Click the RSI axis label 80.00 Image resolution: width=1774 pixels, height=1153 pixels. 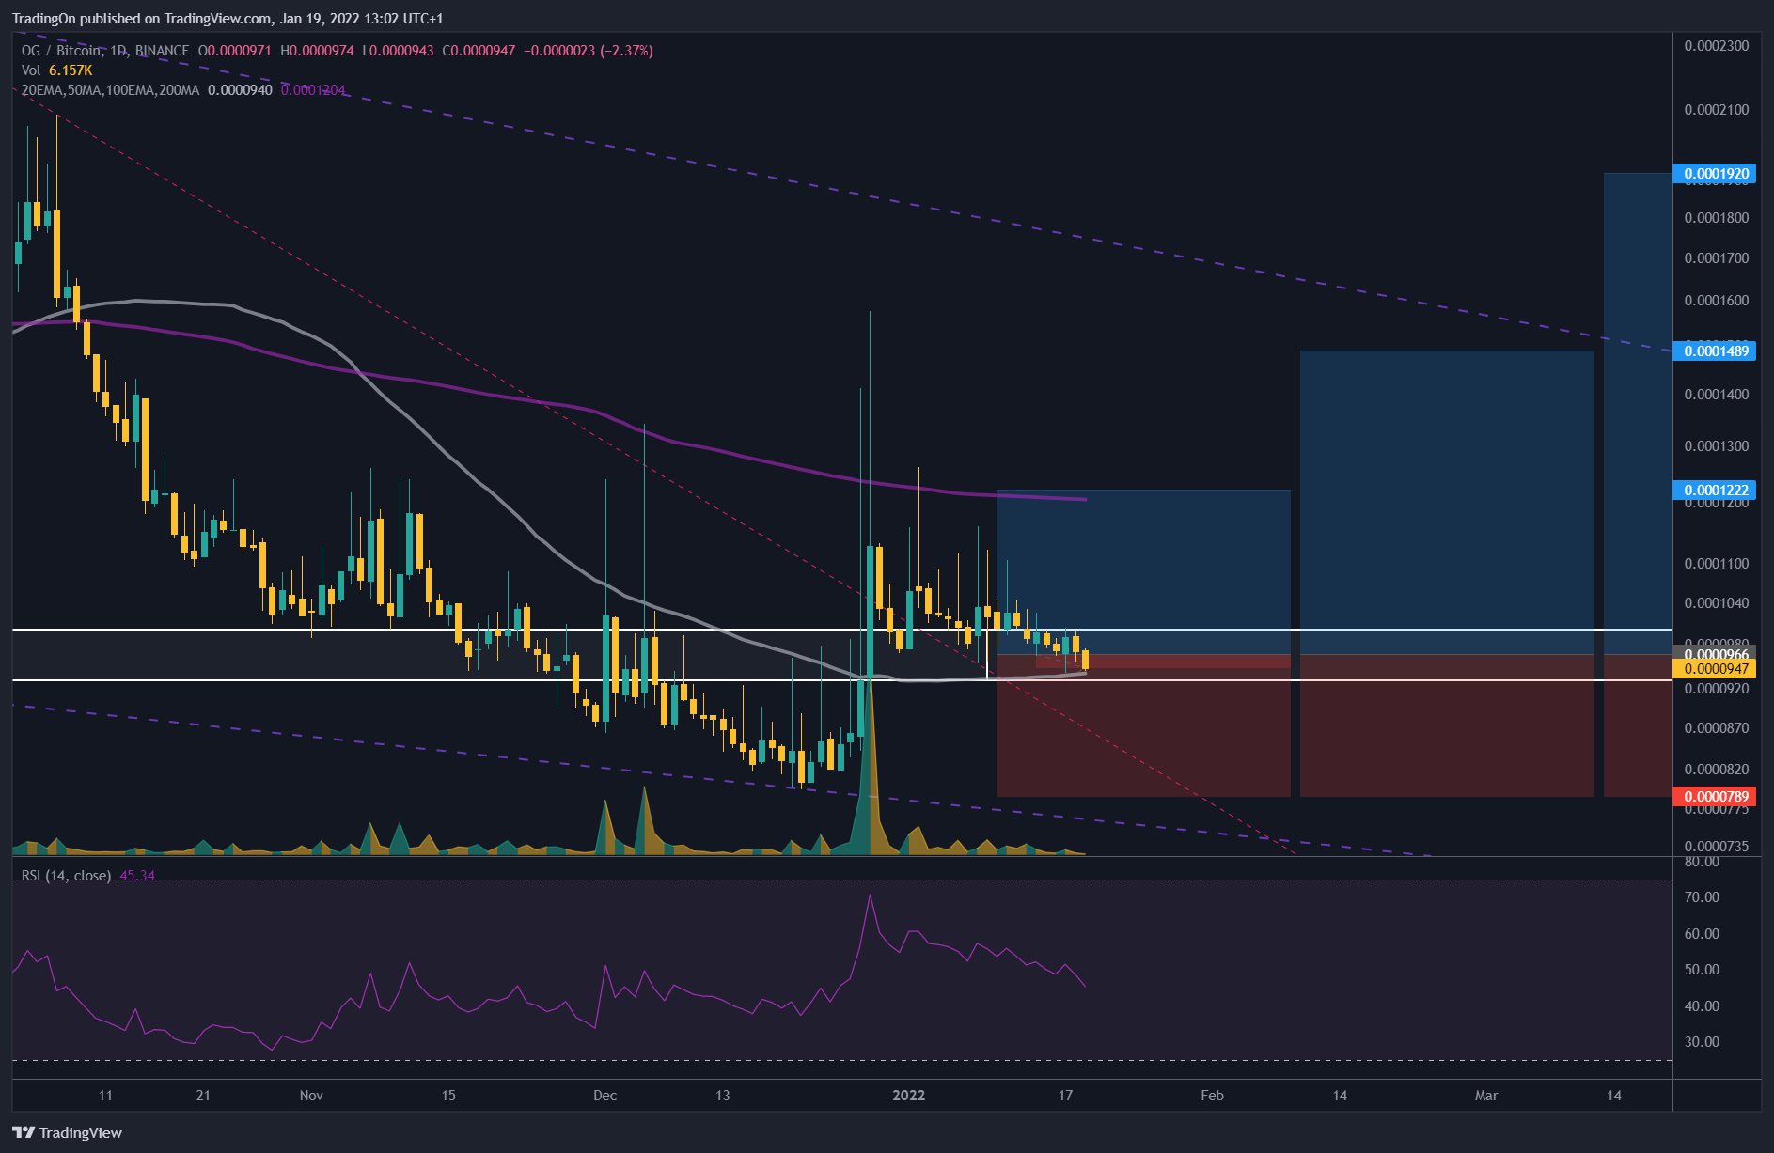[x=1702, y=862]
